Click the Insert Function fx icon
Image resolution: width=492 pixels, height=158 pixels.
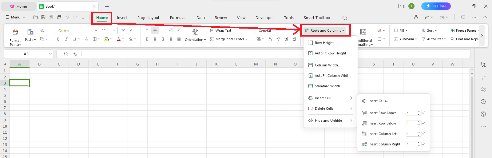(75, 54)
